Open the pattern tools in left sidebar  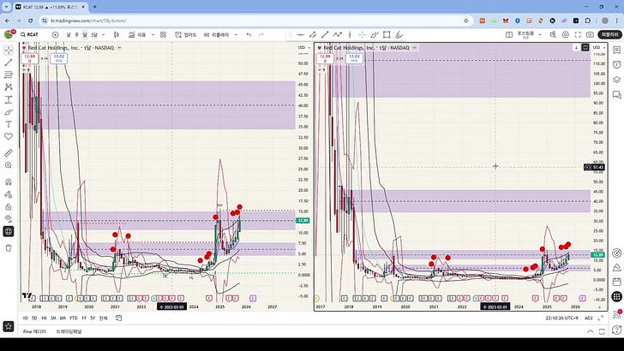tap(9, 87)
